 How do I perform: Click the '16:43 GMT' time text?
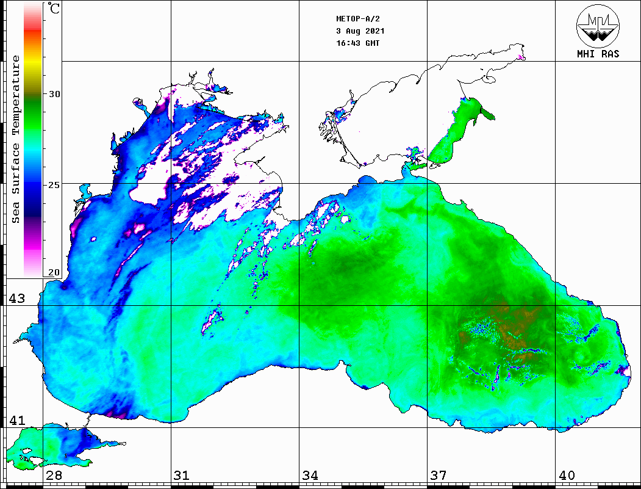[358, 43]
